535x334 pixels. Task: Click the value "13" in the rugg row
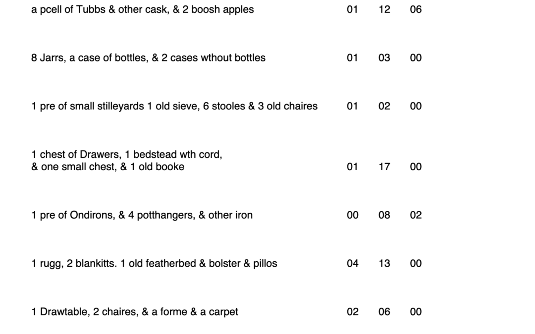pos(384,264)
